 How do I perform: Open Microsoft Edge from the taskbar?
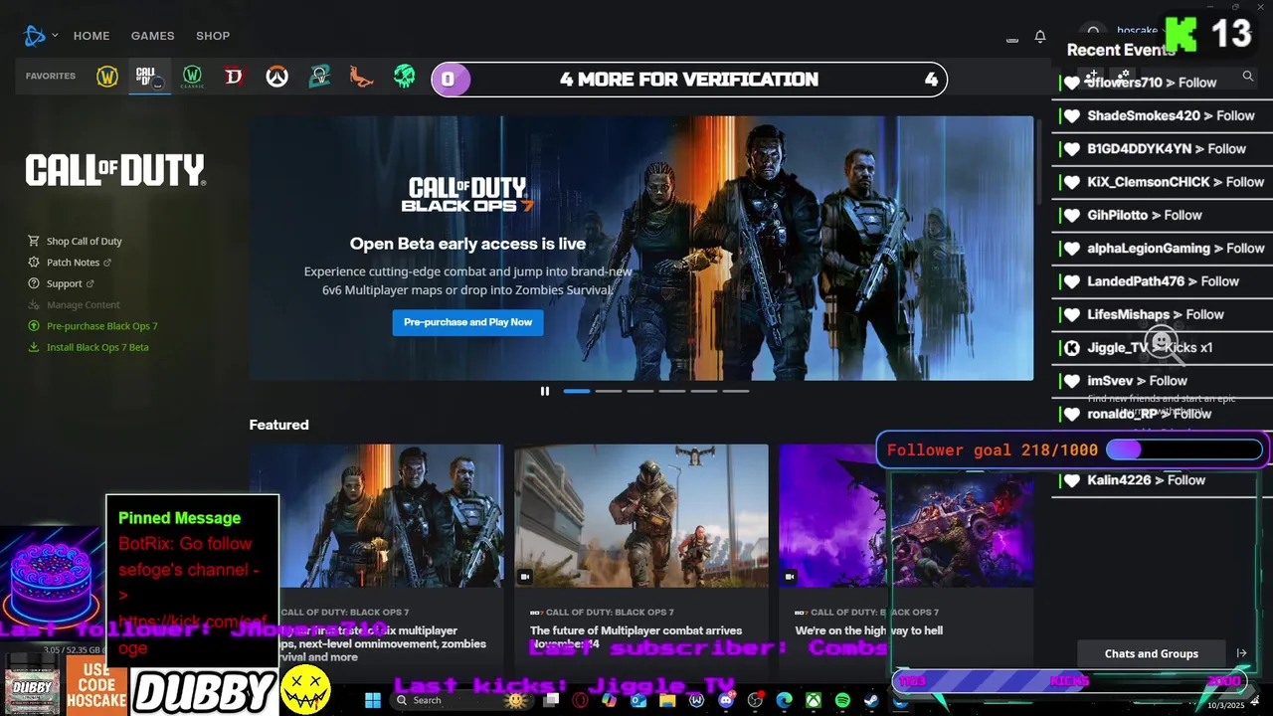[x=784, y=700]
